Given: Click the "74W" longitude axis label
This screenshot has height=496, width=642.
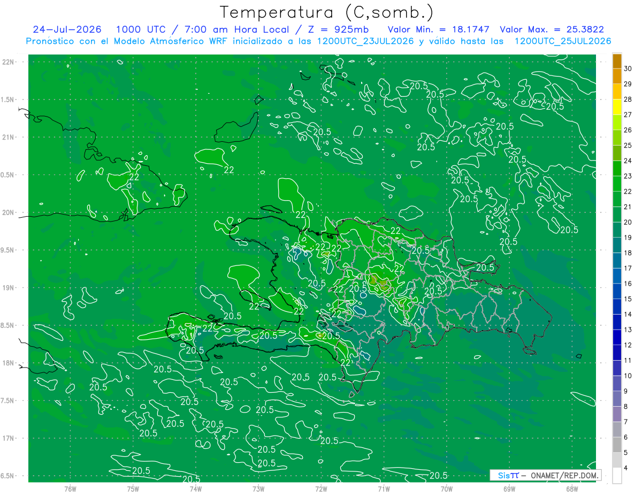Looking at the screenshot, I should tap(195, 489).
